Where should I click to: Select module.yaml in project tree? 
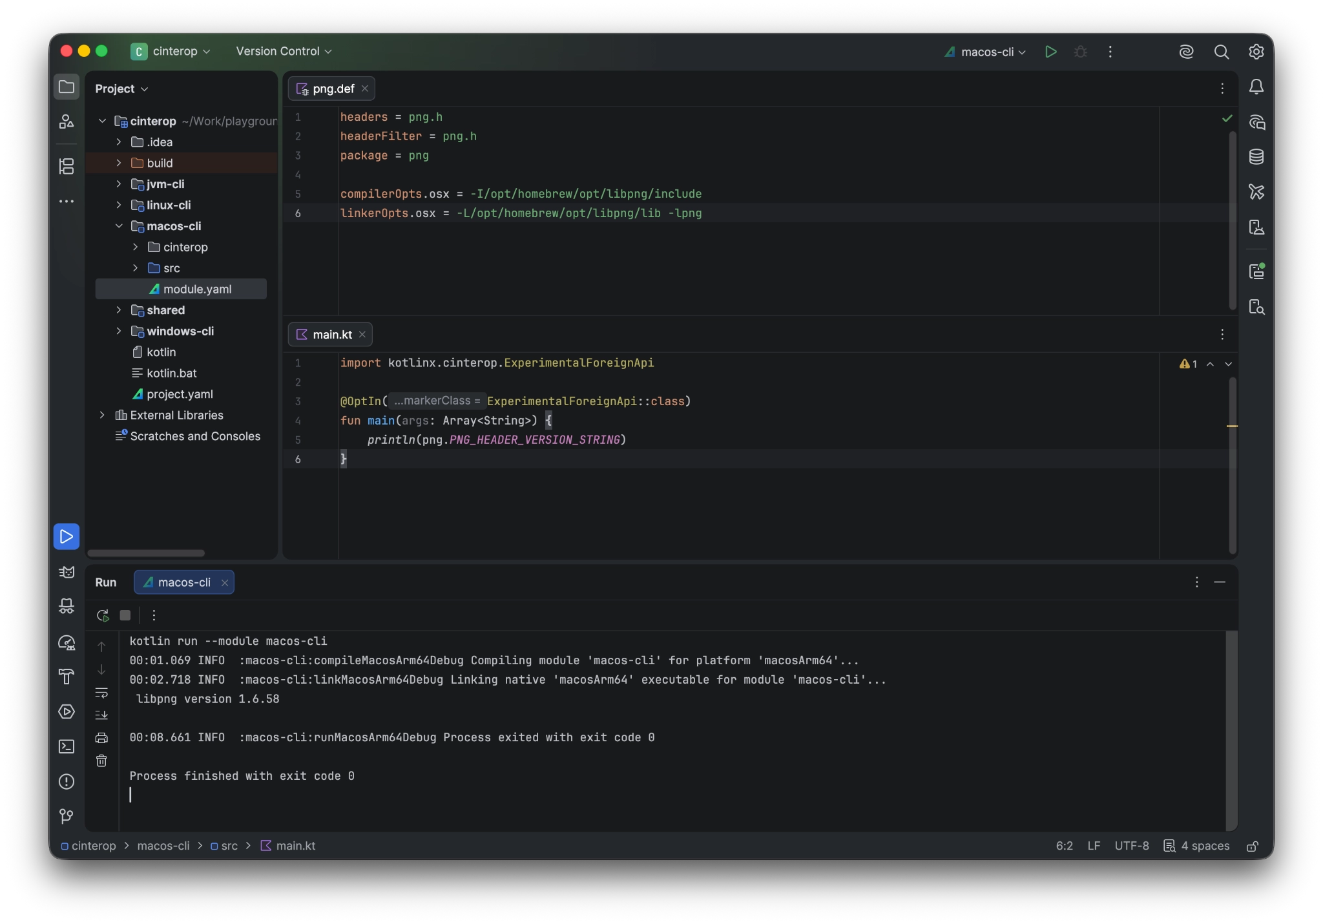pyautogui.click(x=181, y=289)
